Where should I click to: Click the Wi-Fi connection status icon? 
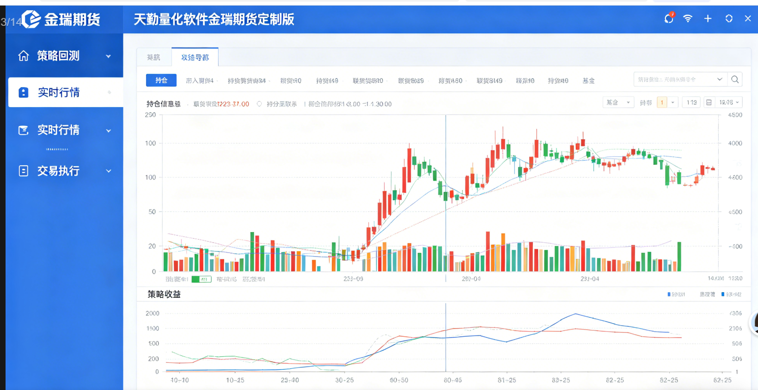688,18
